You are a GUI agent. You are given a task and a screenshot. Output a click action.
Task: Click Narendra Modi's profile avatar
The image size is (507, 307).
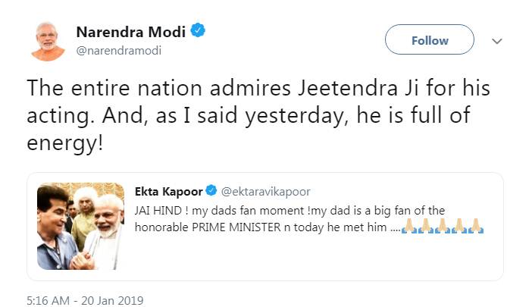coord(47,39)
